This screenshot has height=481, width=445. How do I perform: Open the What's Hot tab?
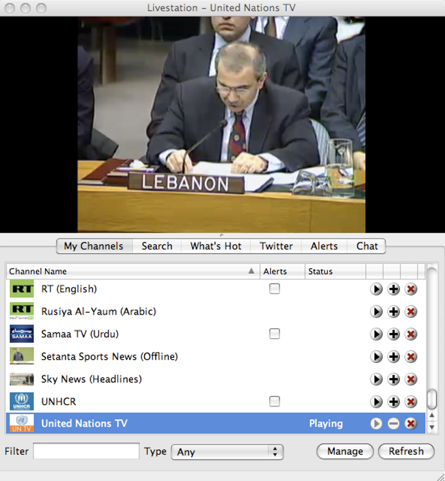[215, 246]
